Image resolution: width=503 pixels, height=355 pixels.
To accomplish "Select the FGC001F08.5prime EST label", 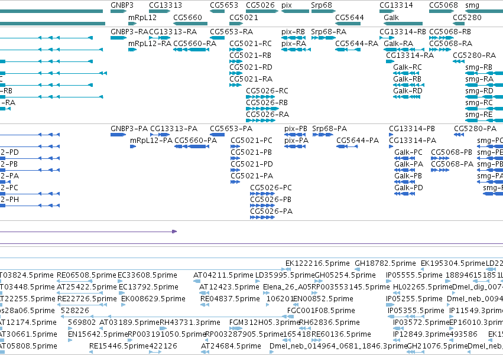I will click(x=321, y=311).
